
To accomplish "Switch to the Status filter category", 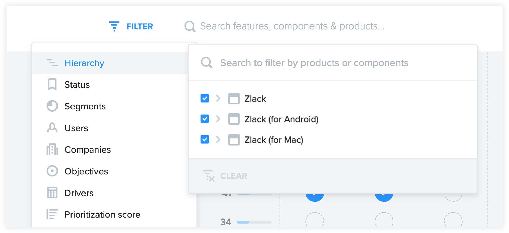I will [x=77, y=84].
